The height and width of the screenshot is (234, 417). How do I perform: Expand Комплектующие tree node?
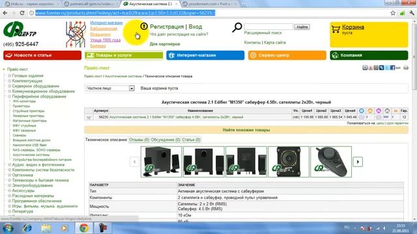tap(9, 81)
